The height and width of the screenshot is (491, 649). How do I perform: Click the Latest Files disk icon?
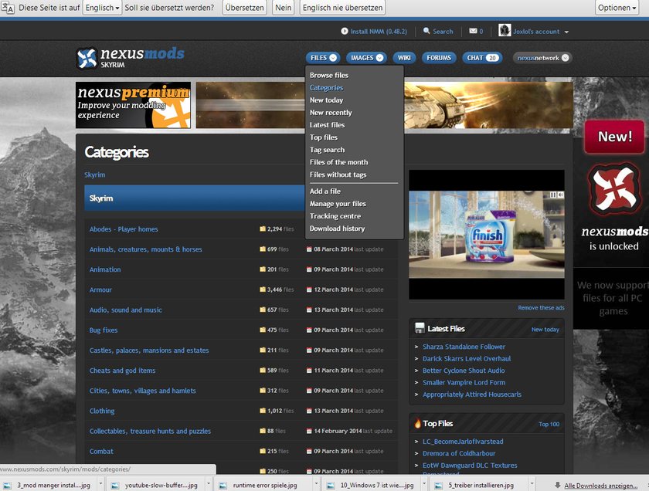point(420,328)
